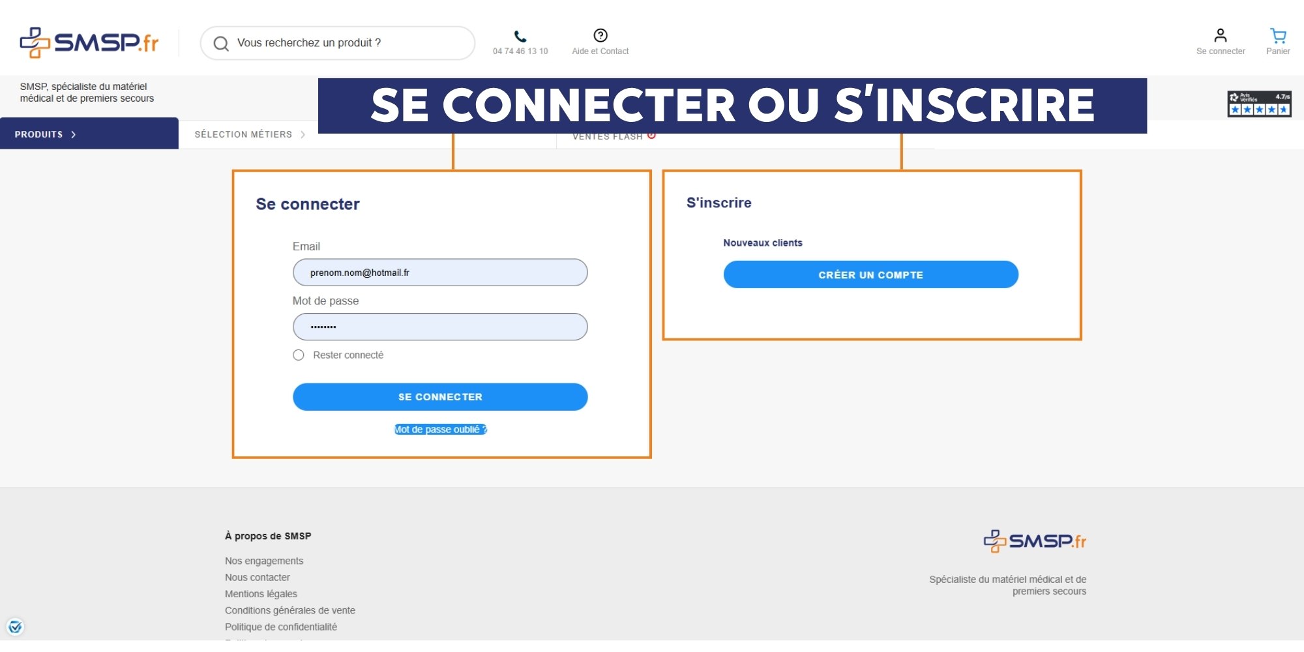
Task: Click the SMSP.fr header logo
Action: click(89, 43)
